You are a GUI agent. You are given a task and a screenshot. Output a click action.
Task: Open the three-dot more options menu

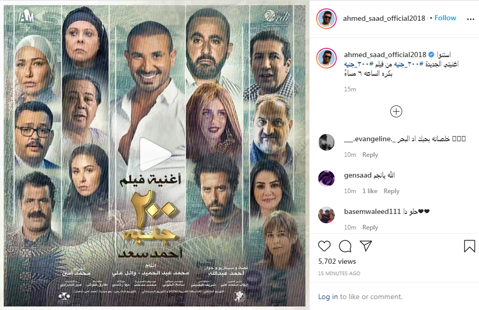[471, 19]
